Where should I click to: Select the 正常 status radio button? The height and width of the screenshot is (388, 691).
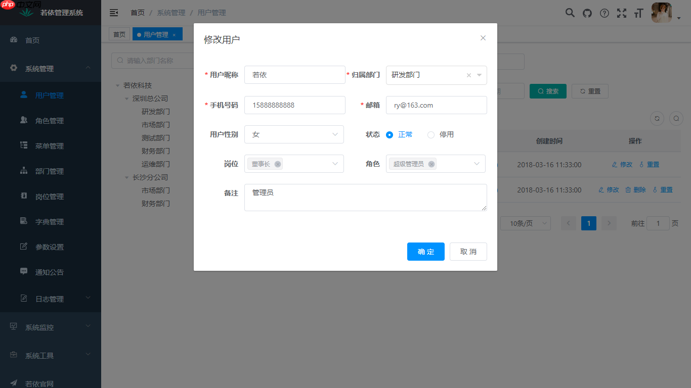click(389, 134)
